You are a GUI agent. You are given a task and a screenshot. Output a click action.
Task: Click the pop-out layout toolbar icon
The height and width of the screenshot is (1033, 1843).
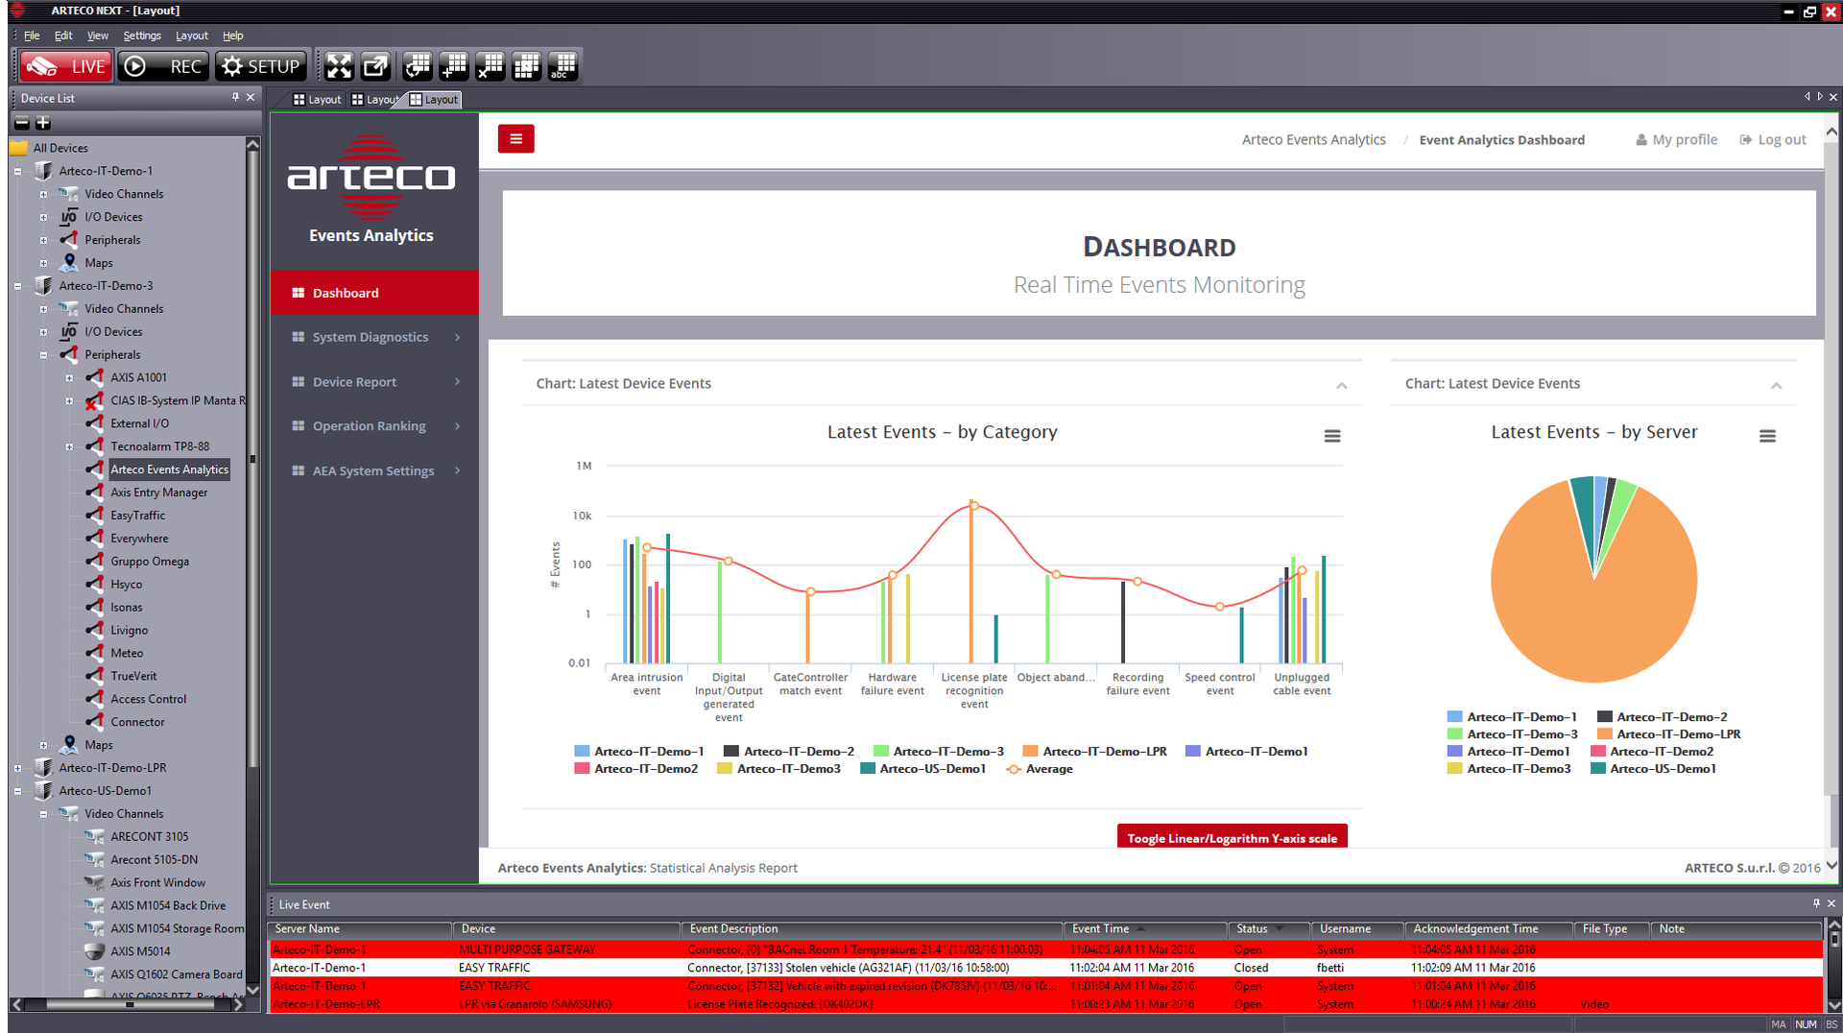point(375,65)
